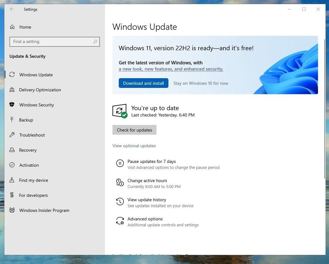Click the Troubleshoot wrench icon
Image resolution: width=329 pixels, height=264 pixels.
click(12, 135)
